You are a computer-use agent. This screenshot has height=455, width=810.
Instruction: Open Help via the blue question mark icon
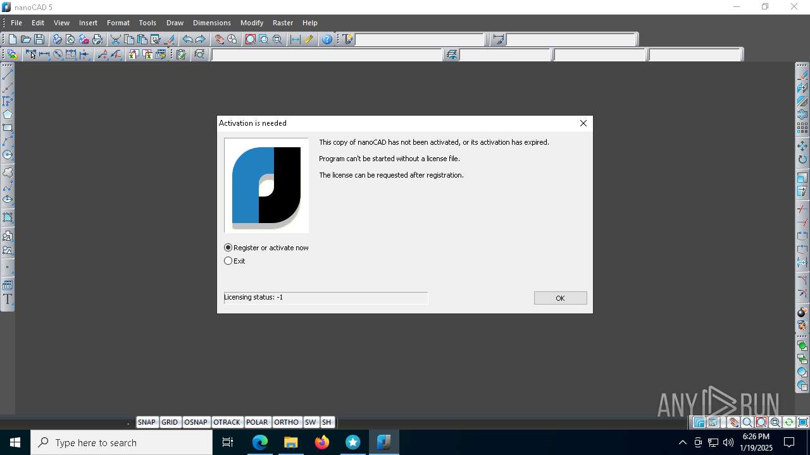(327, 39)
